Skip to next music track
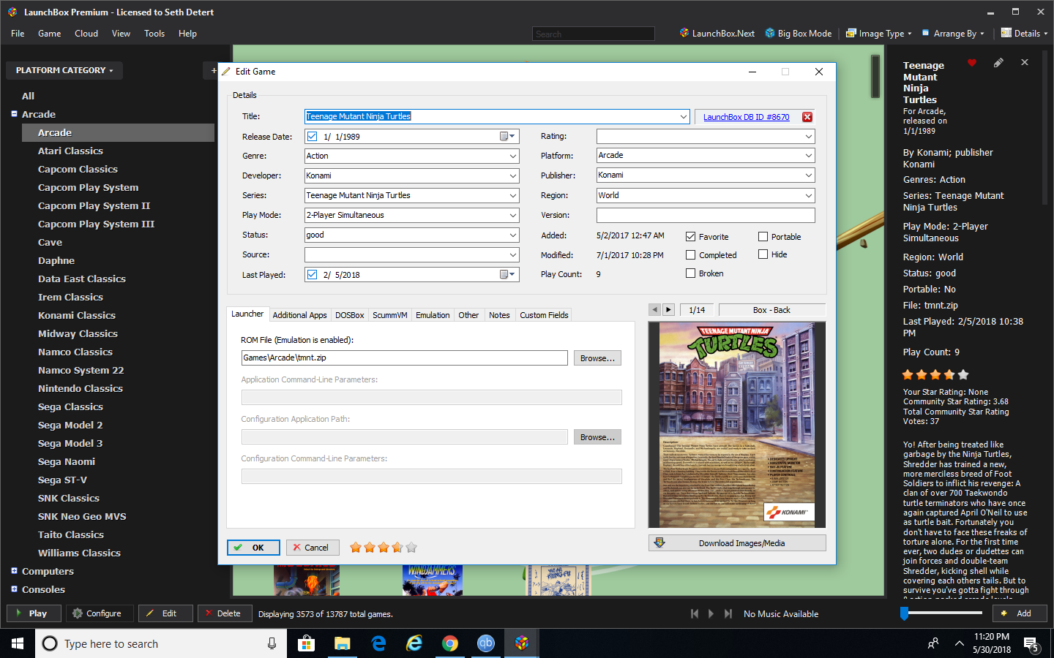 click(728, 614)
